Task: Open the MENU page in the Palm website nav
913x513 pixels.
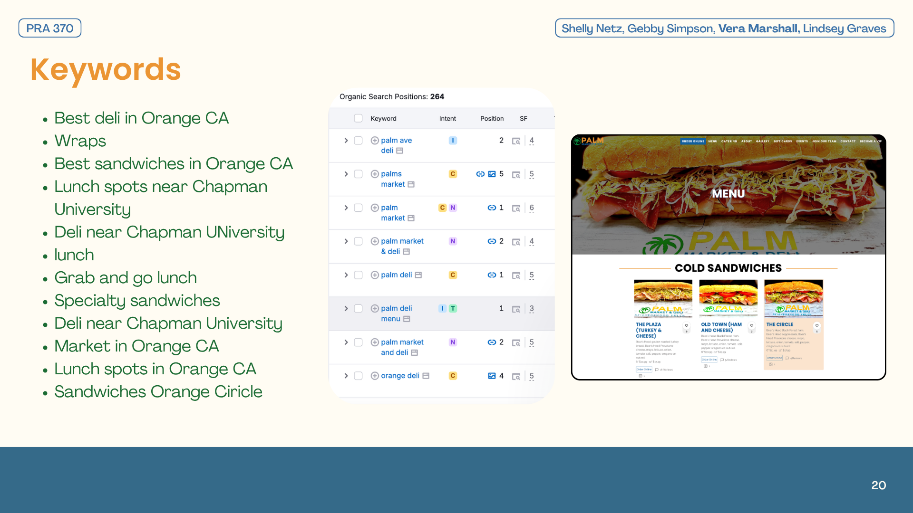Action: pos(712,141)
